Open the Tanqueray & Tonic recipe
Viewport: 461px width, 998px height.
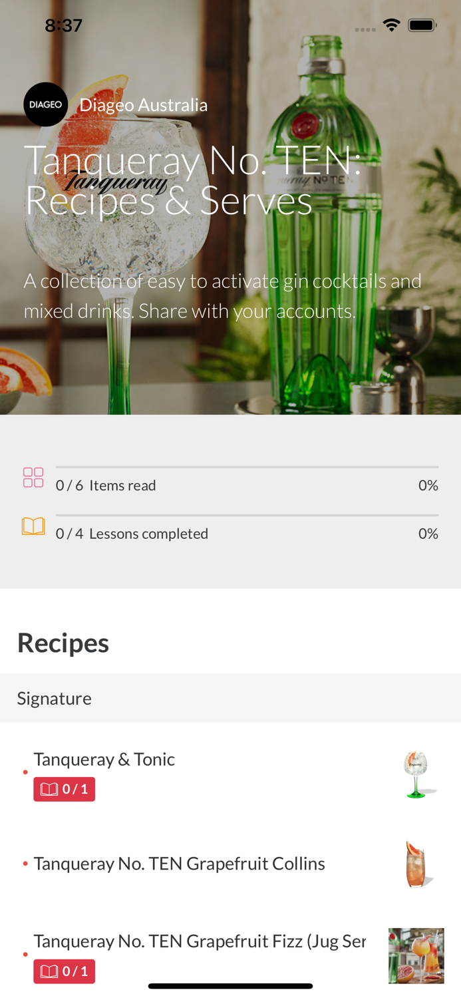click(104, 759)
